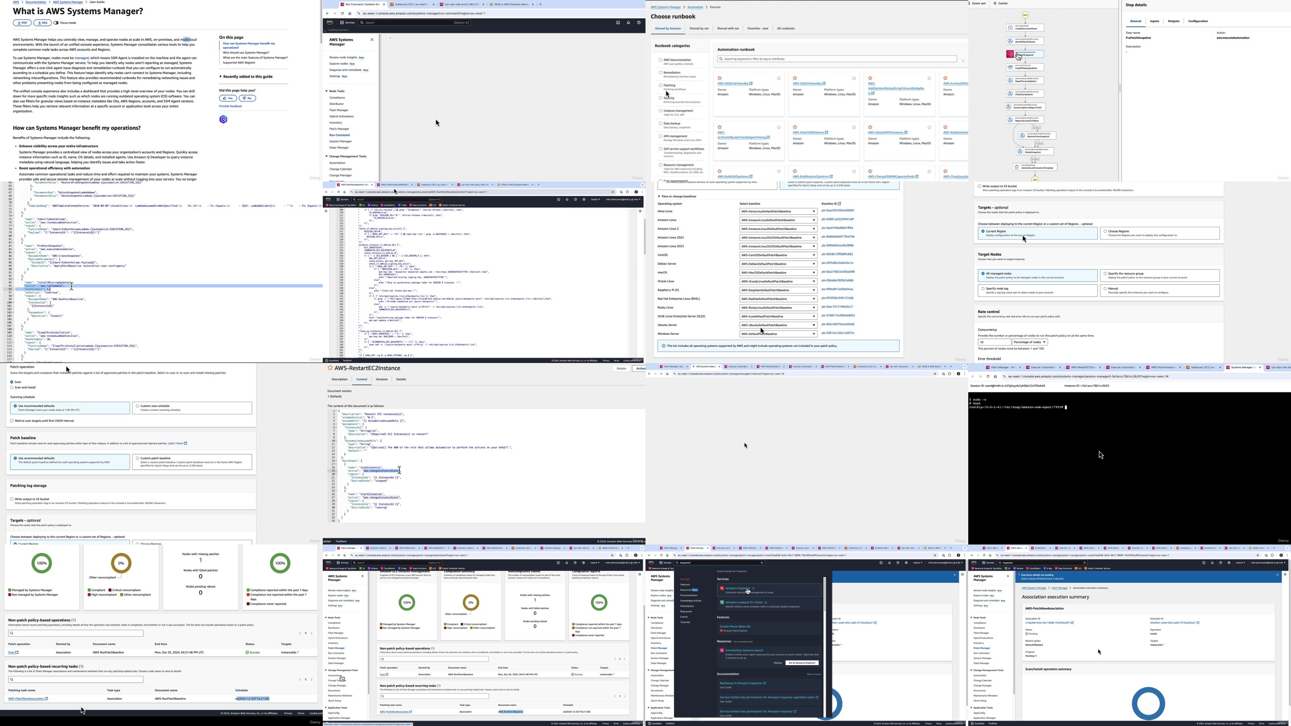Open the purple Amazon Q assistant icon
Image resolution: width=1291 pixels, height=726 pixels.
pos(224,119)
